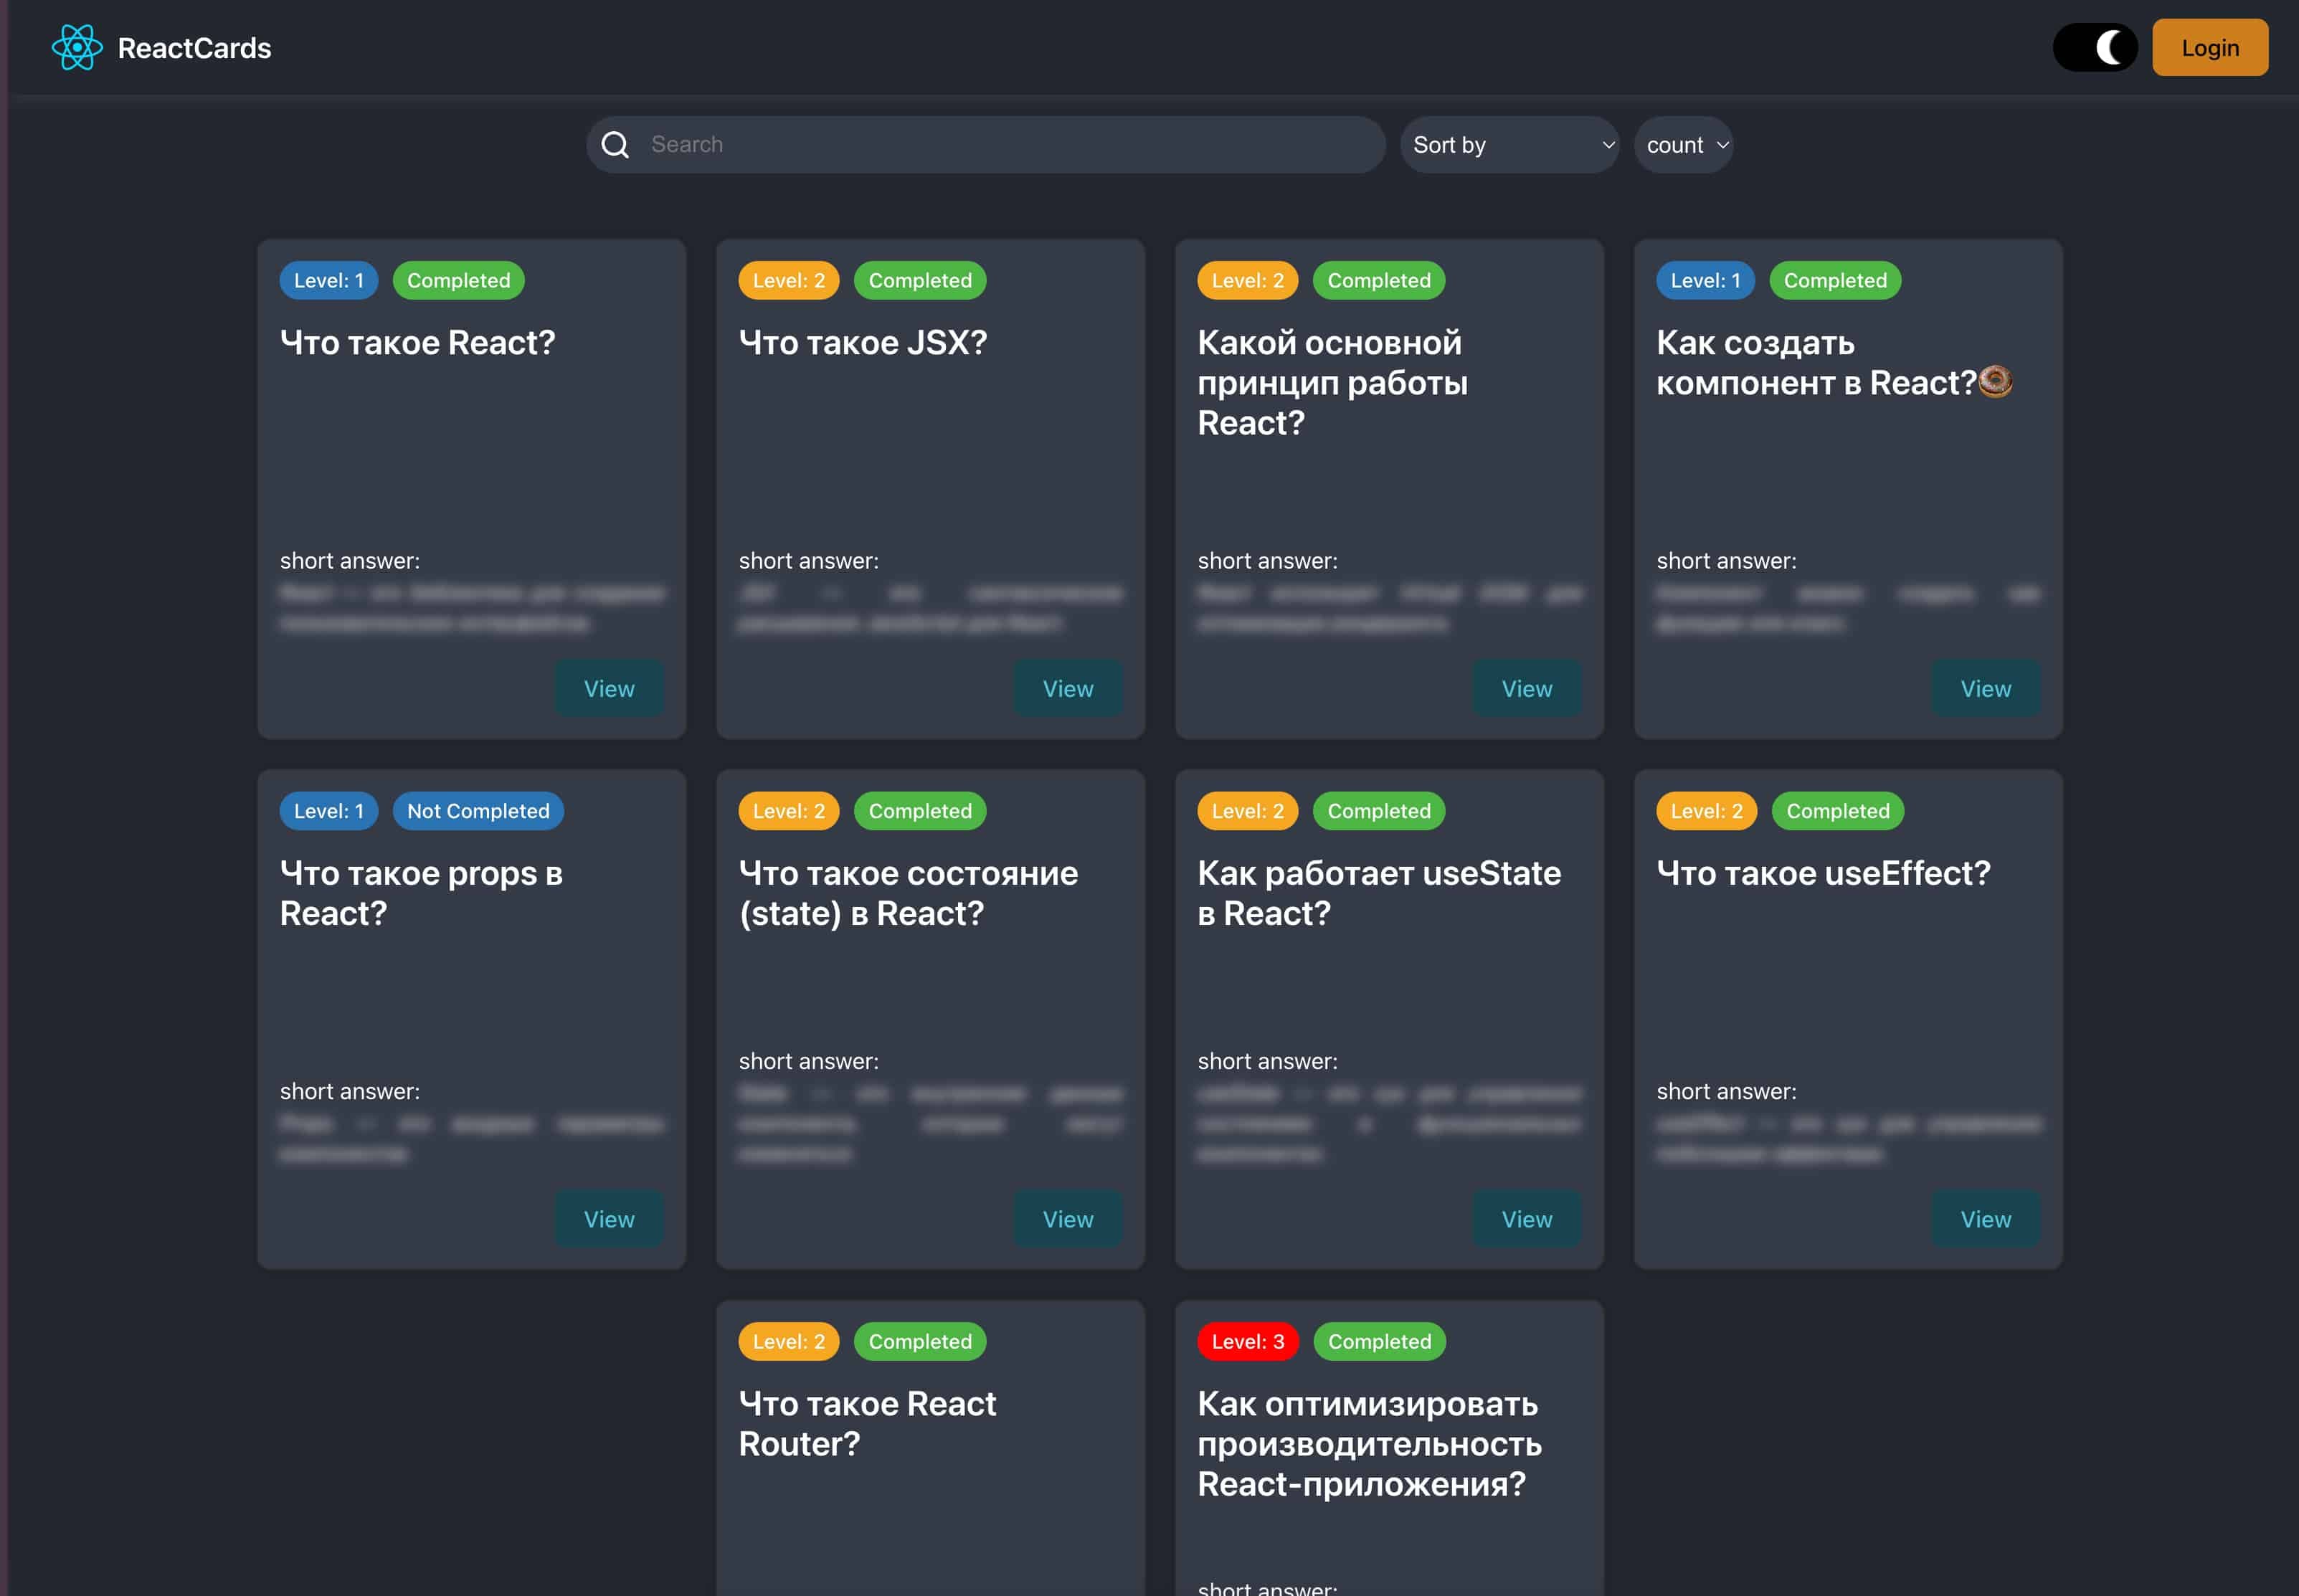
Task: Click the red Level: 3 badge
Action: pos(1247,1341)
